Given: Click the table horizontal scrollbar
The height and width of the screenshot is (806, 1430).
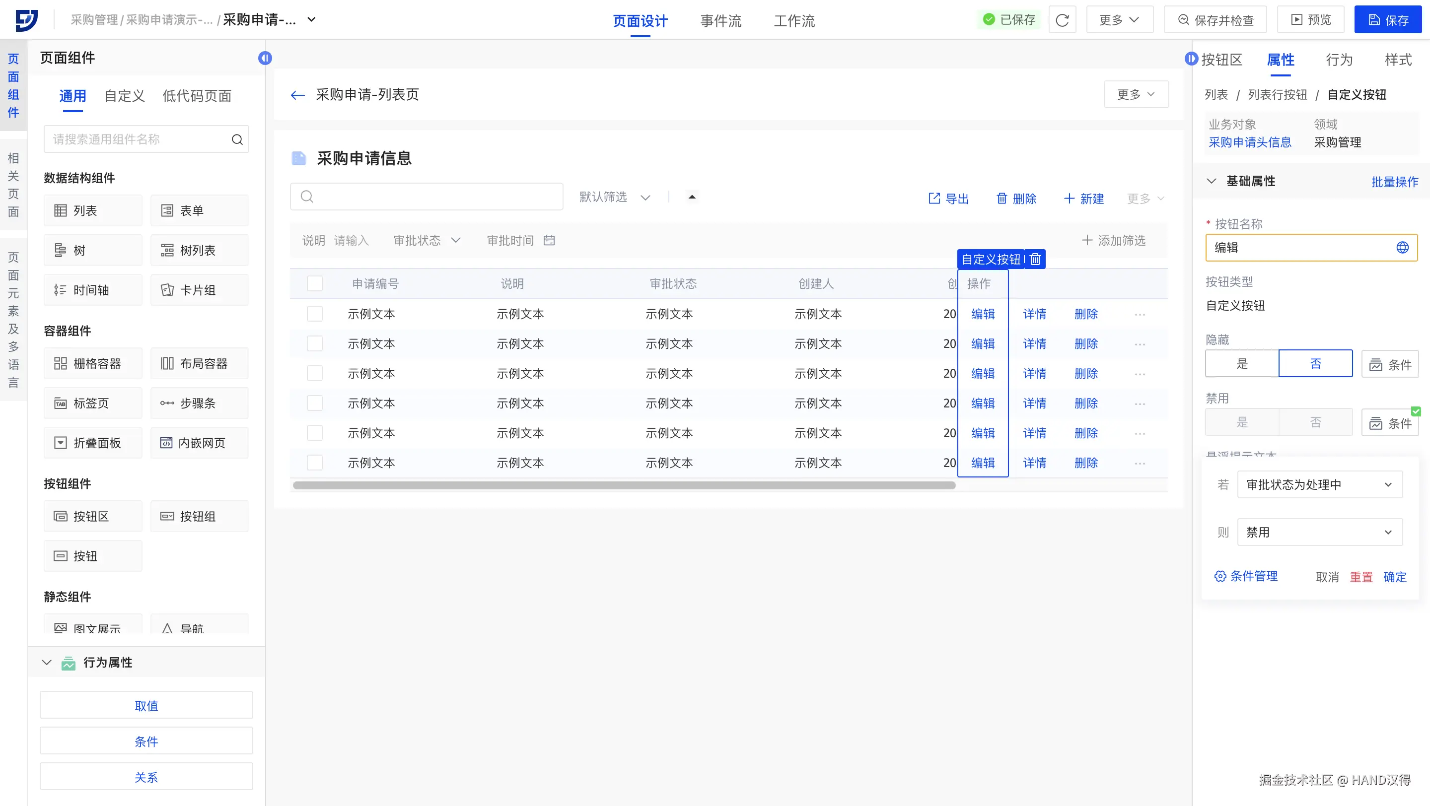Looking at the screenshot, I should pos(624,485).
